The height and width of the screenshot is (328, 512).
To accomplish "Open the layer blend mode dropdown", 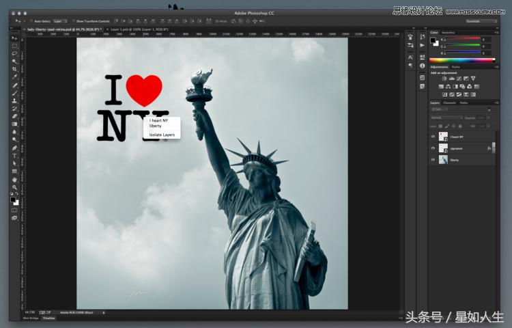I will pyautogui.click(x=446, y=118).
